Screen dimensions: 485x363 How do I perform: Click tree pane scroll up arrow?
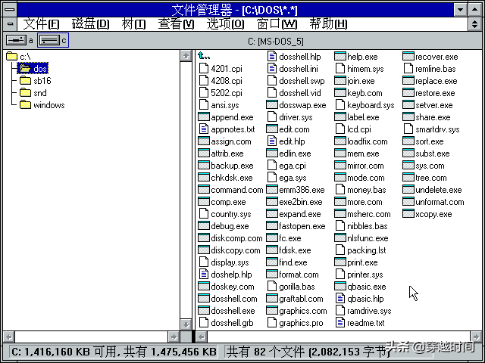pyautogui.click(x=186, y=56)
